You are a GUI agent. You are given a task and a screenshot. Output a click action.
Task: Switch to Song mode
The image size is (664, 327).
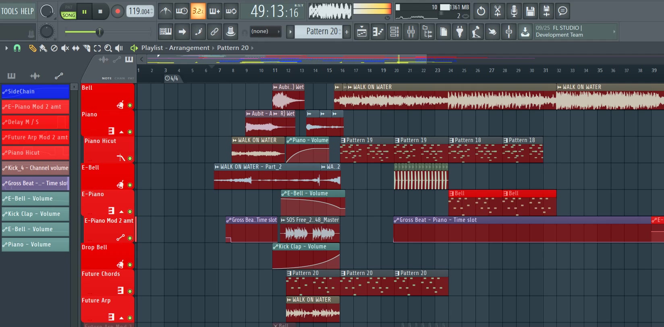68,15
